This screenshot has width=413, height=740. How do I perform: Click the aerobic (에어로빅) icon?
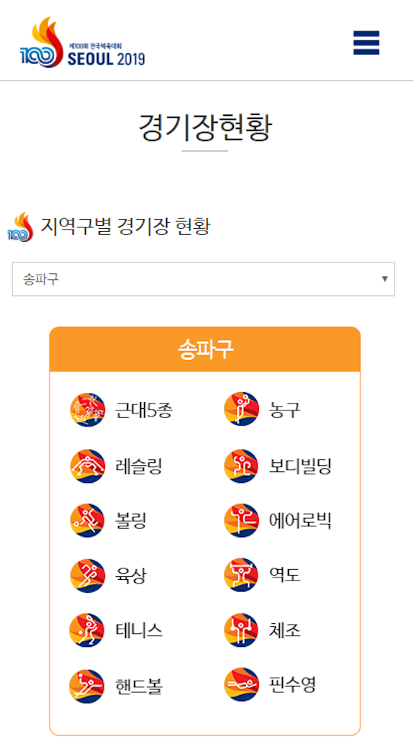click(242, 520)
